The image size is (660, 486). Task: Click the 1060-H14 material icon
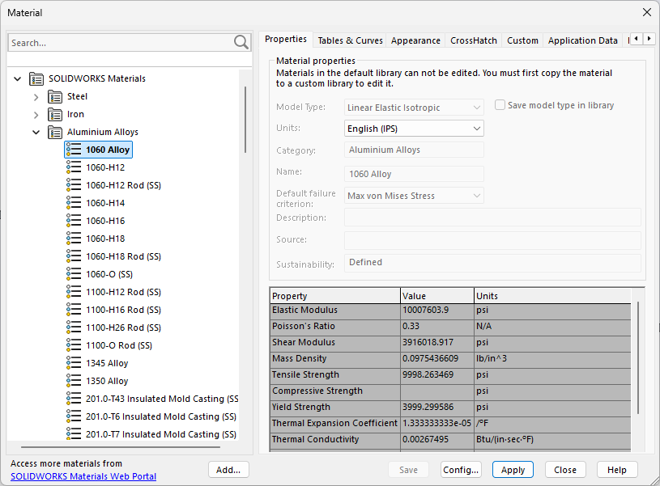pos(74,203)
